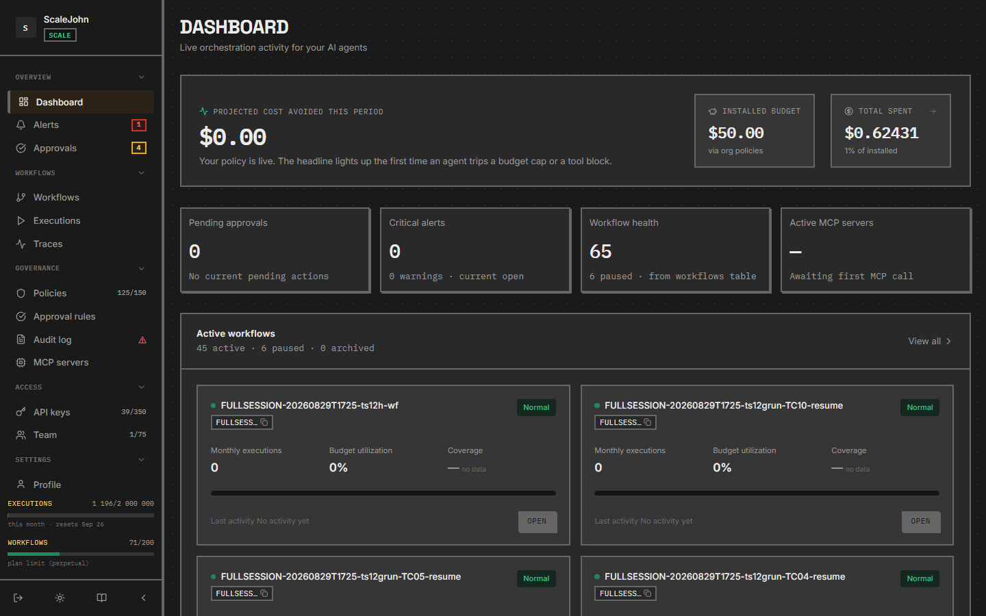
Task: Click View all active workflows link
Action: [929, 341]
